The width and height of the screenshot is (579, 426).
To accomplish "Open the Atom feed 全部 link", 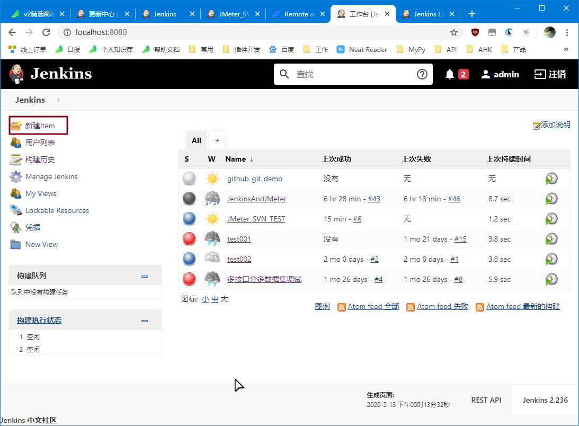I will pyautogui.click(x=373, y=307).
